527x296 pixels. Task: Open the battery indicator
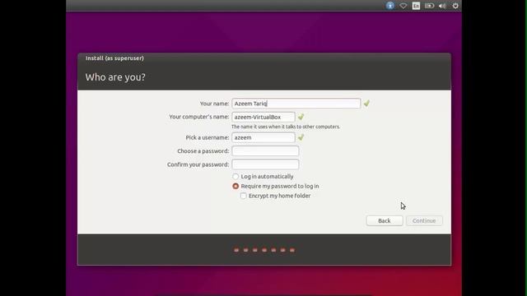pos(429,6)
